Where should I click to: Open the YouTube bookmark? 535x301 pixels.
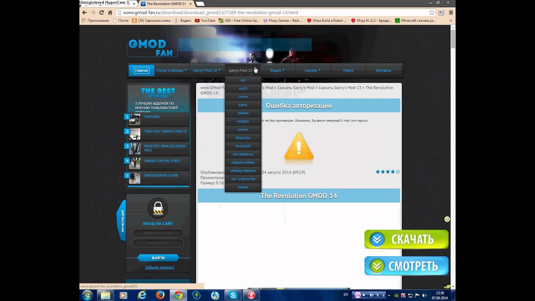[x=205, y=20]
